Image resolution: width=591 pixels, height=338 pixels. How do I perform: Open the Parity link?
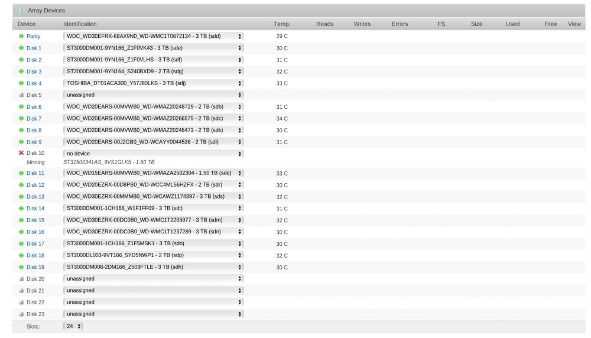tap(33, 36)
